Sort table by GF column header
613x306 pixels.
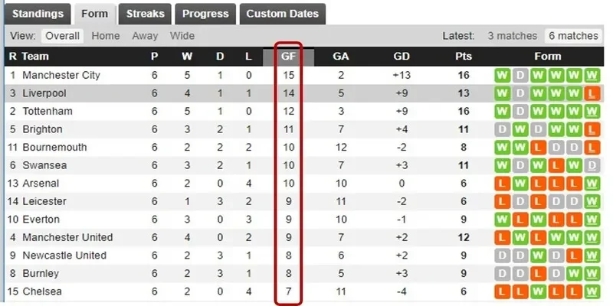coord(288,57)
